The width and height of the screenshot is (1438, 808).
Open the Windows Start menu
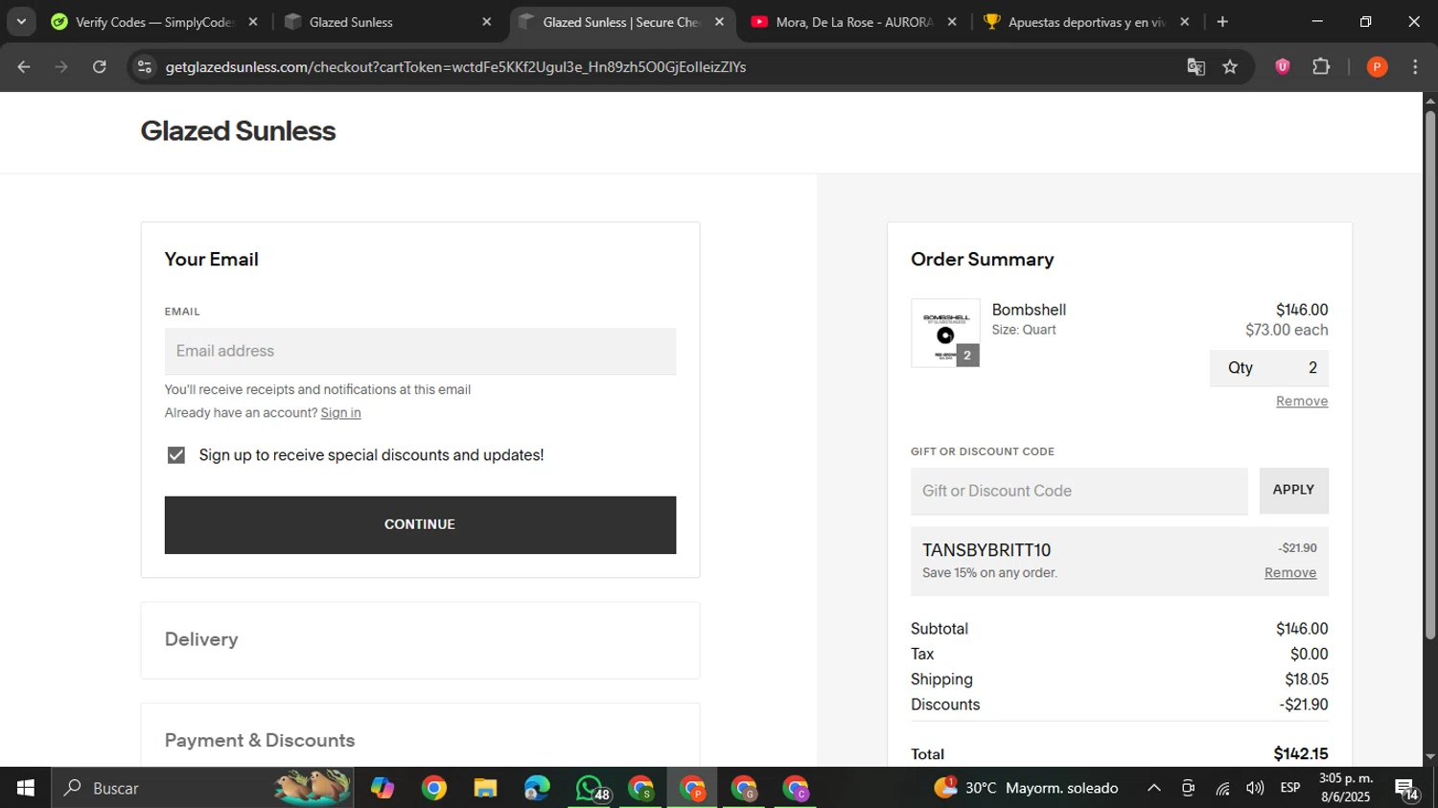tap(26, 788)
